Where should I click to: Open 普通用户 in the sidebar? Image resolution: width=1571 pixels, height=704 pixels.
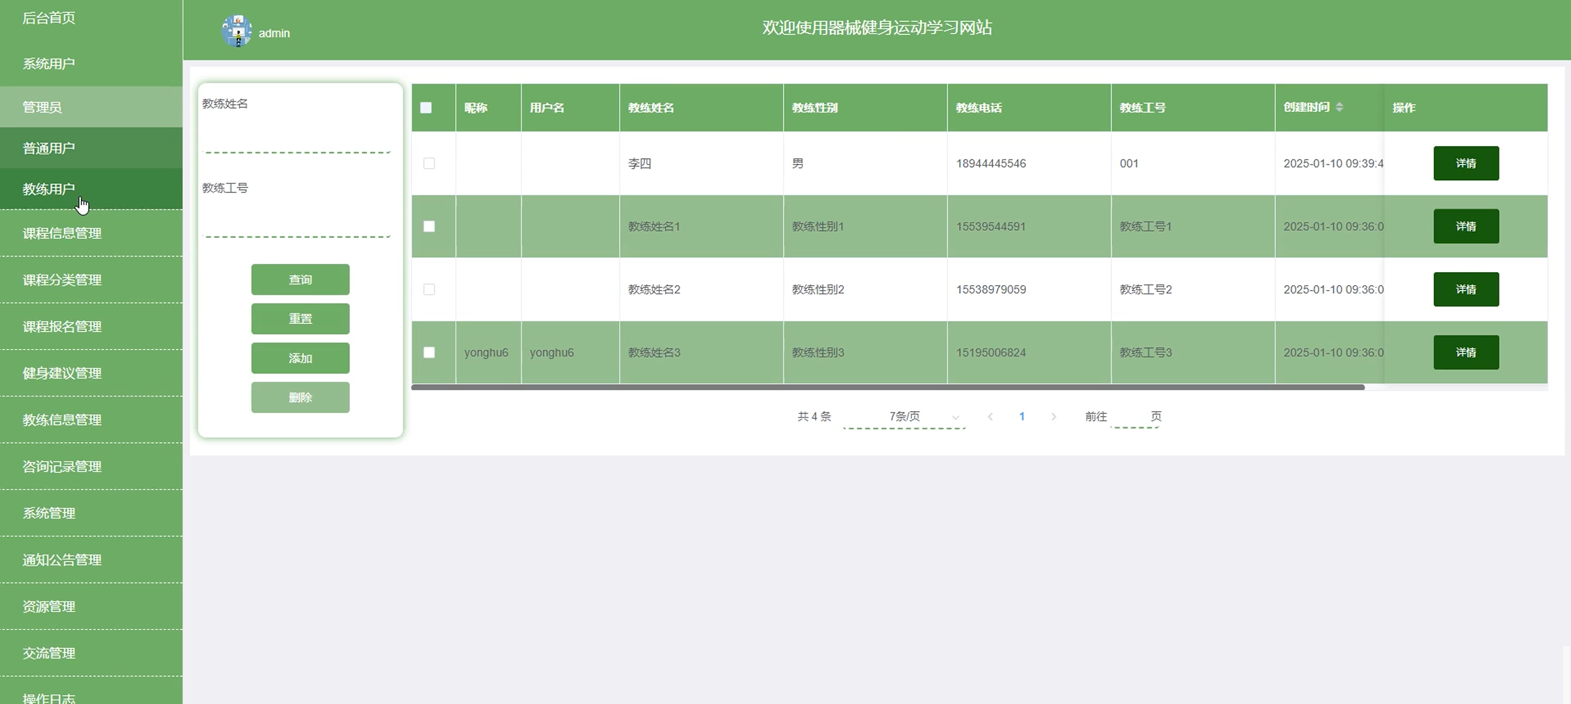coord(49,148)
